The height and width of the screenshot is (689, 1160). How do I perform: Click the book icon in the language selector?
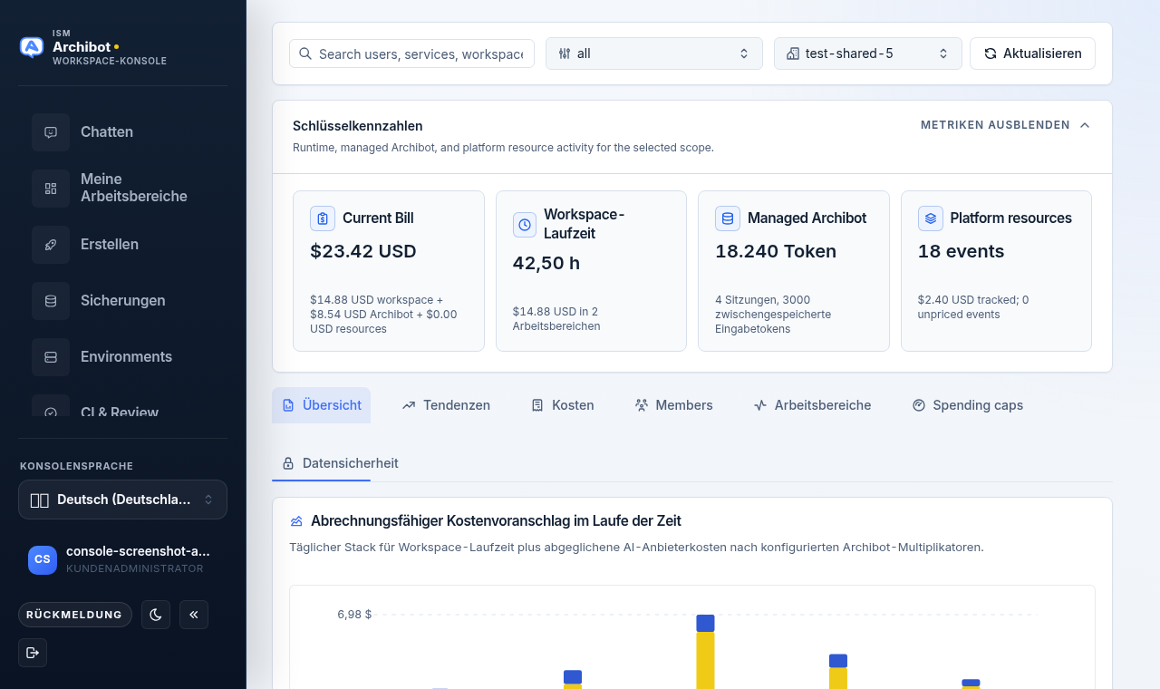39,500
